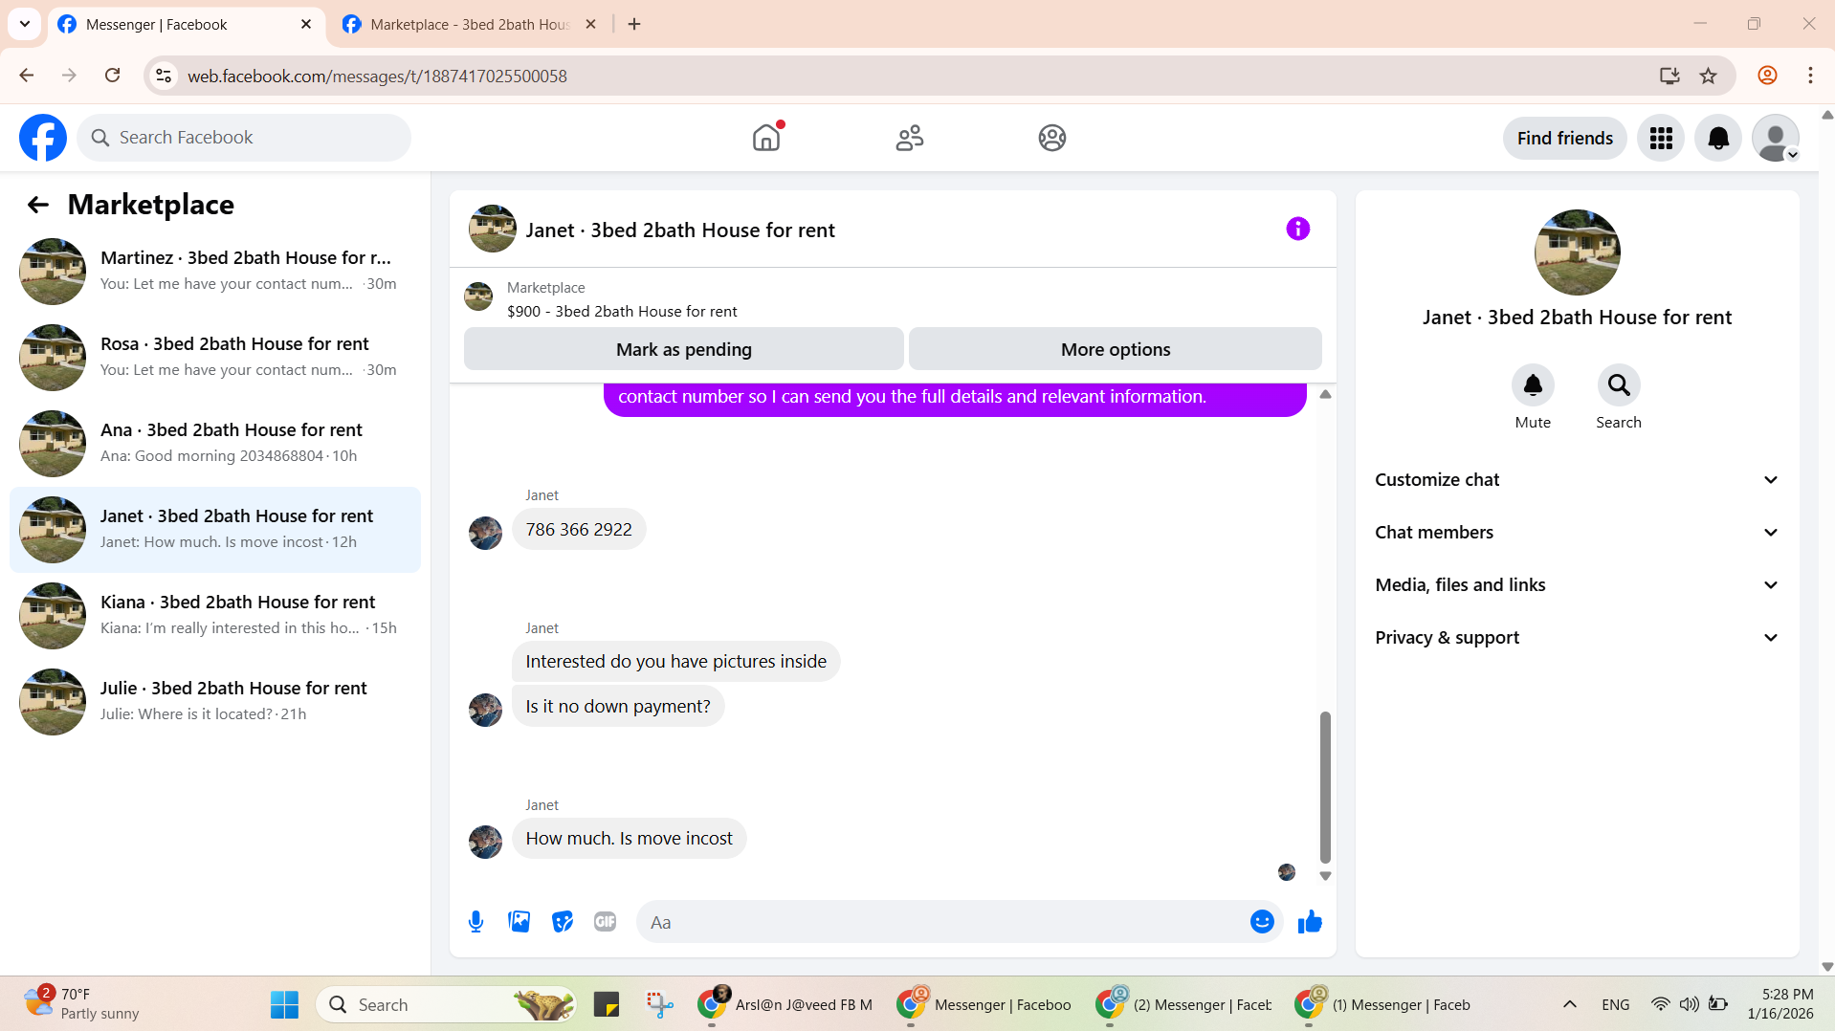This screenshot has height=1031, width=1835.
Task: Click chat scroll down arrow
Action: 1325,875
